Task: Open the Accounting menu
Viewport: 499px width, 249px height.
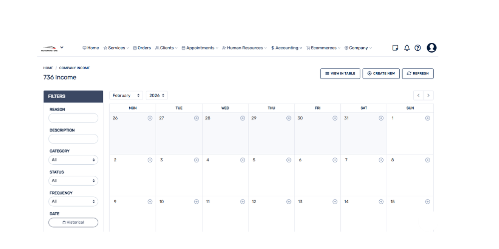Action: [x=287, y=48]
